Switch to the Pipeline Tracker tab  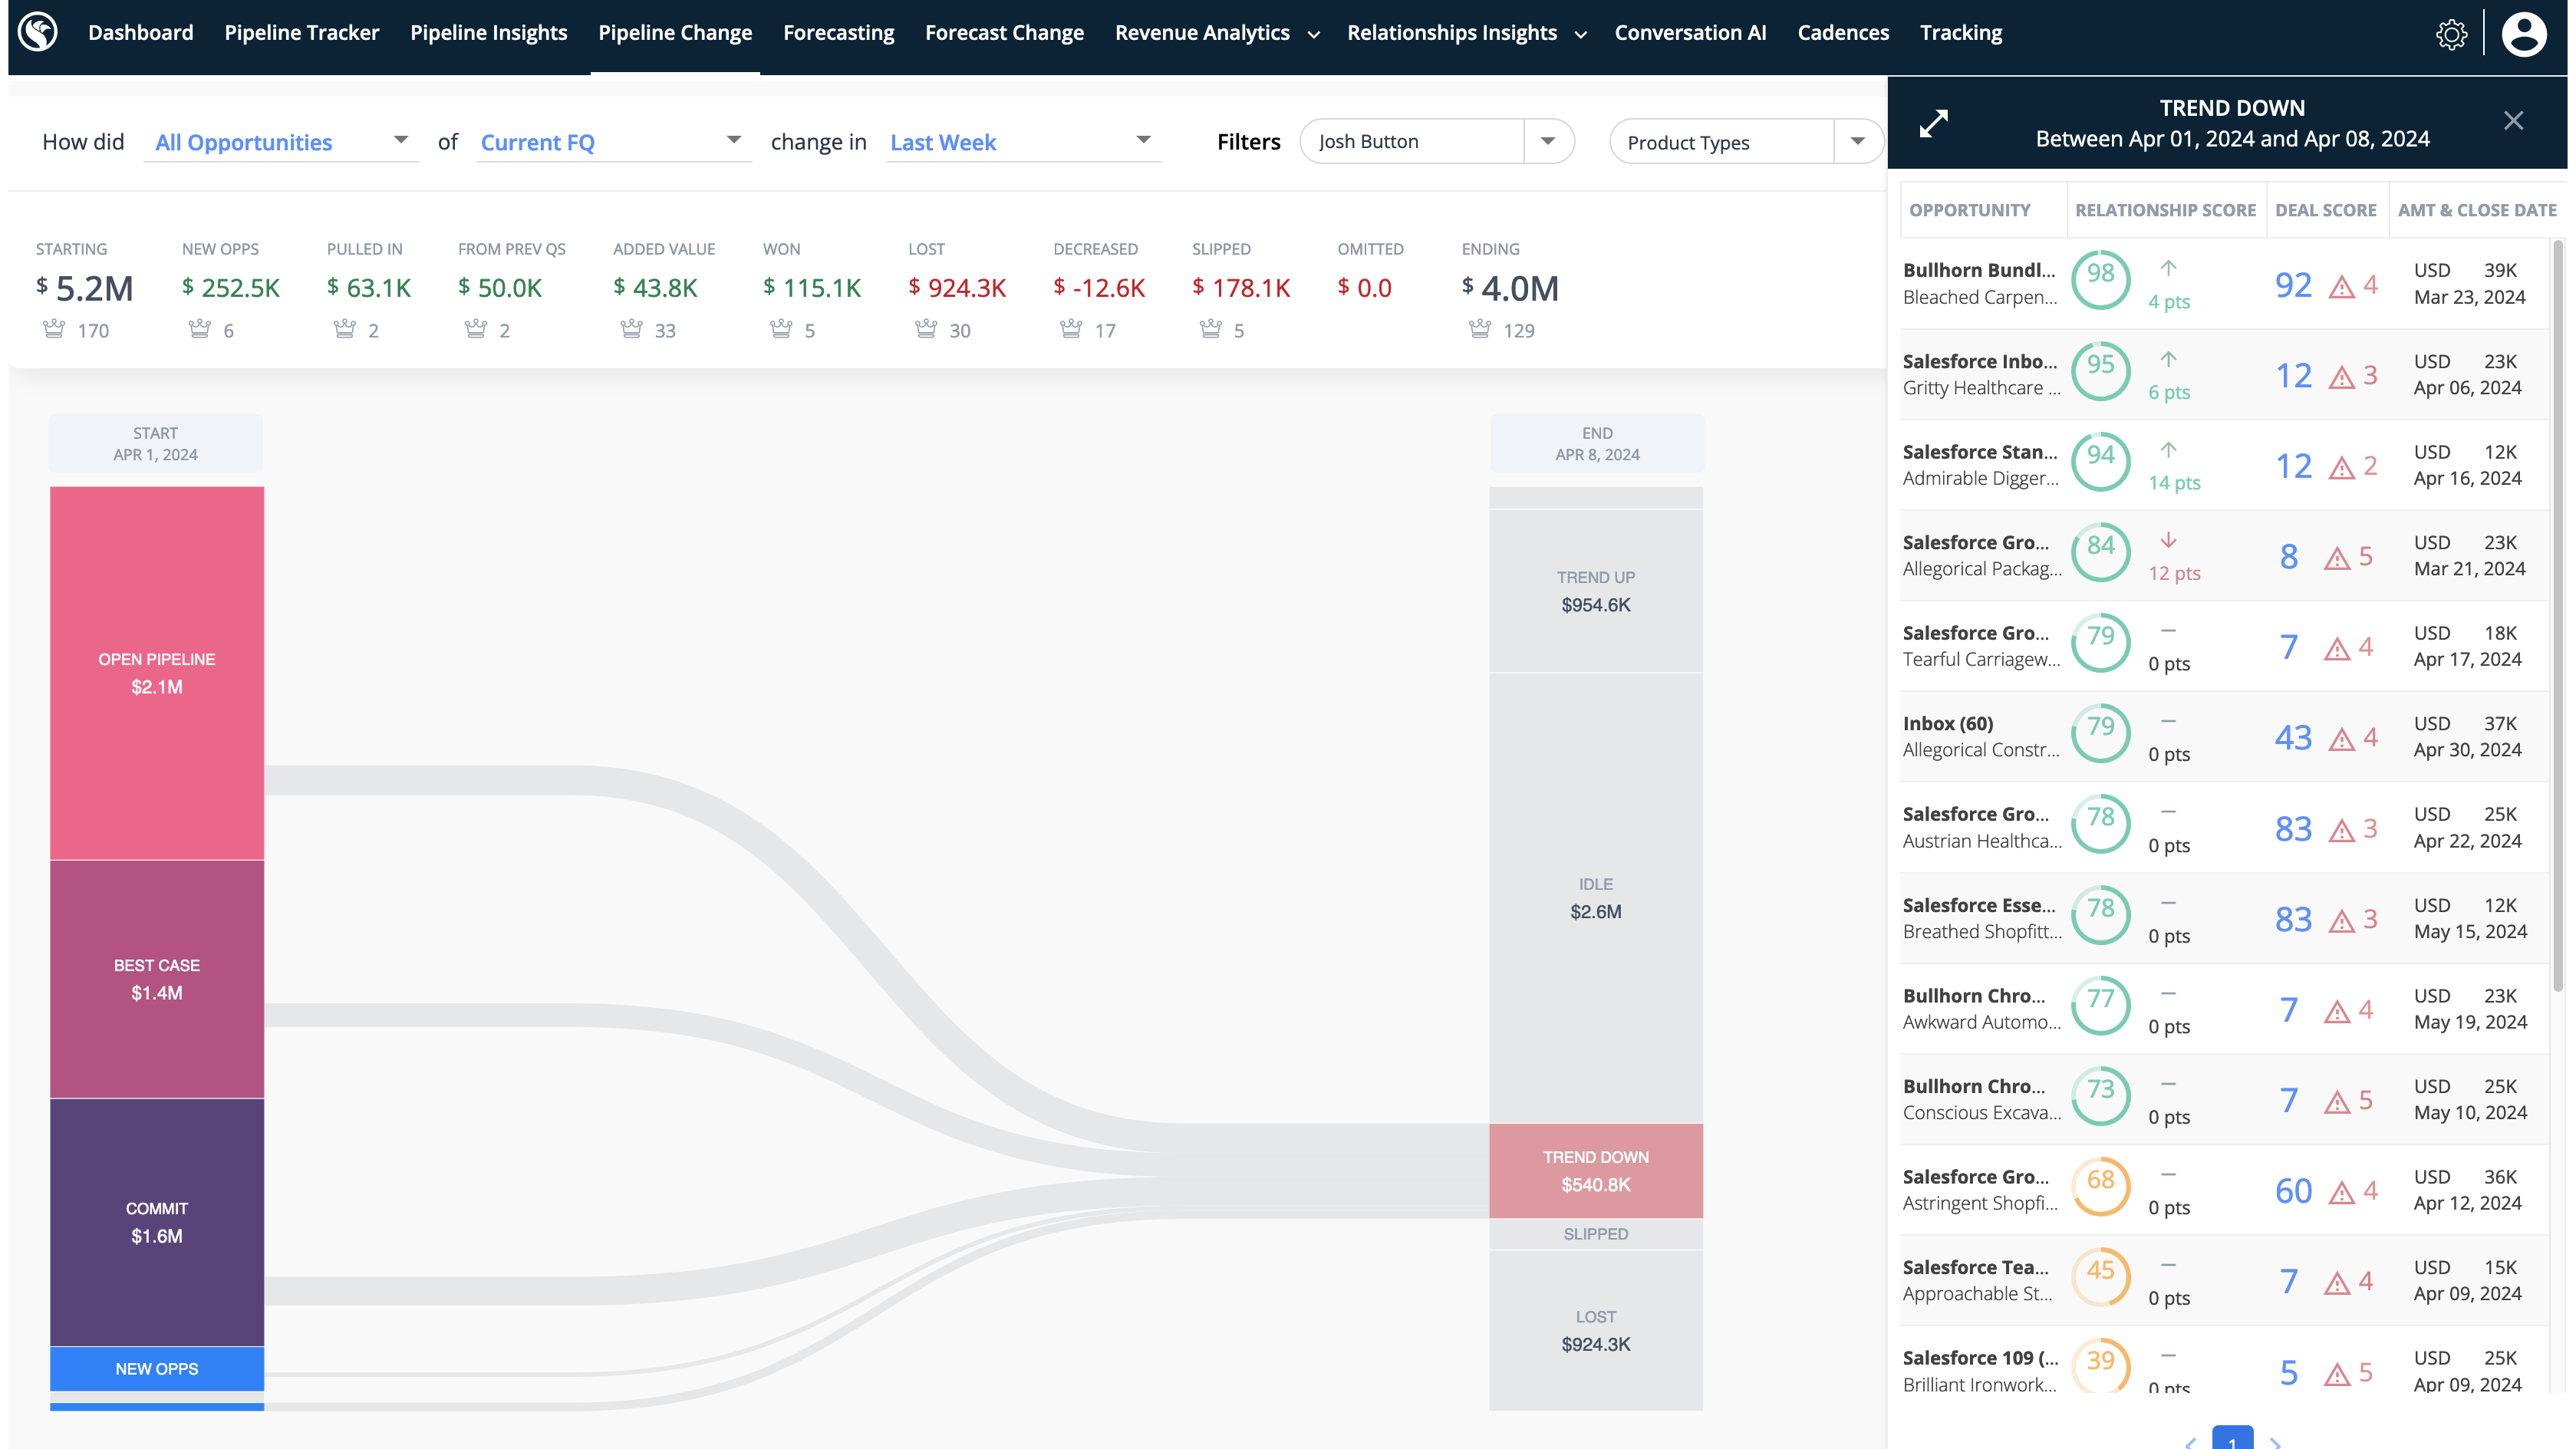click(302, 32)
